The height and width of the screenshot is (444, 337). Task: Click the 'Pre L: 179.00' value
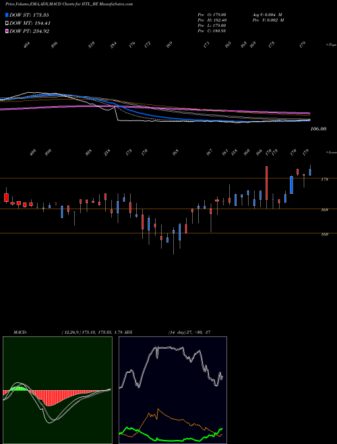point(212,26)
